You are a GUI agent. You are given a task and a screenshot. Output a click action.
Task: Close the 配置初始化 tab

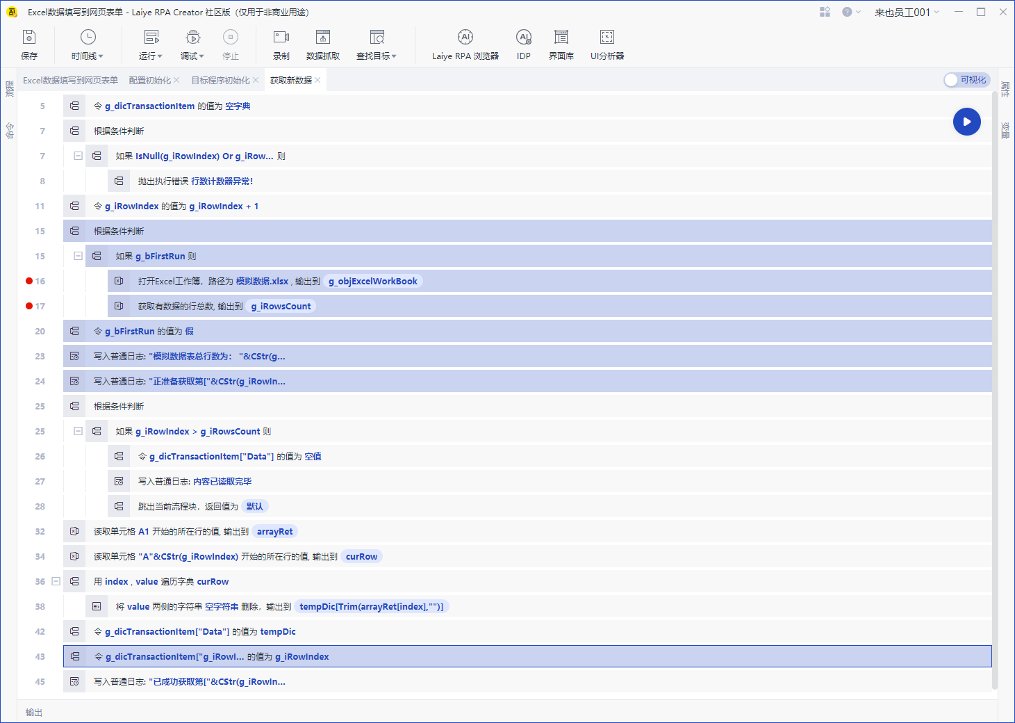coord(176,81)
